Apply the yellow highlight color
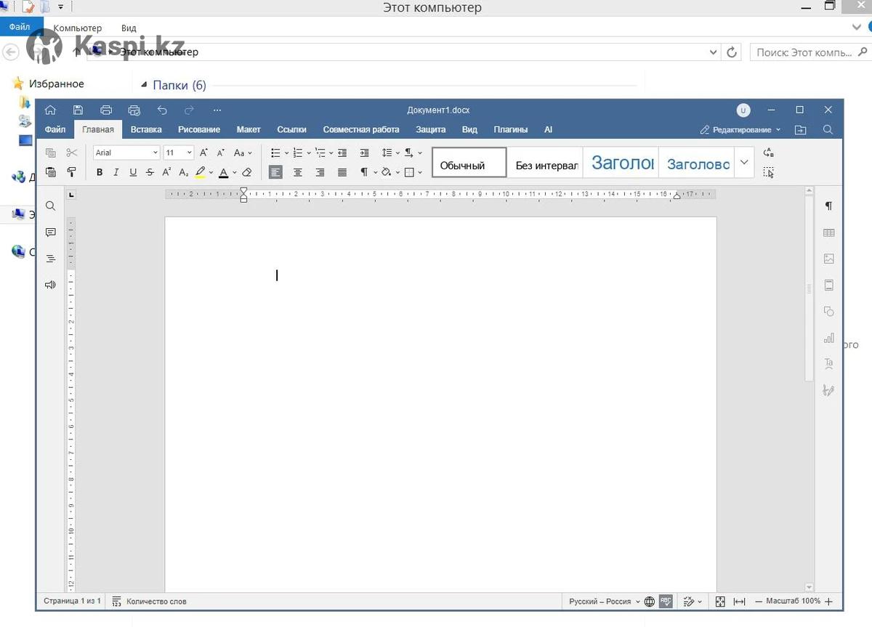 201,172
